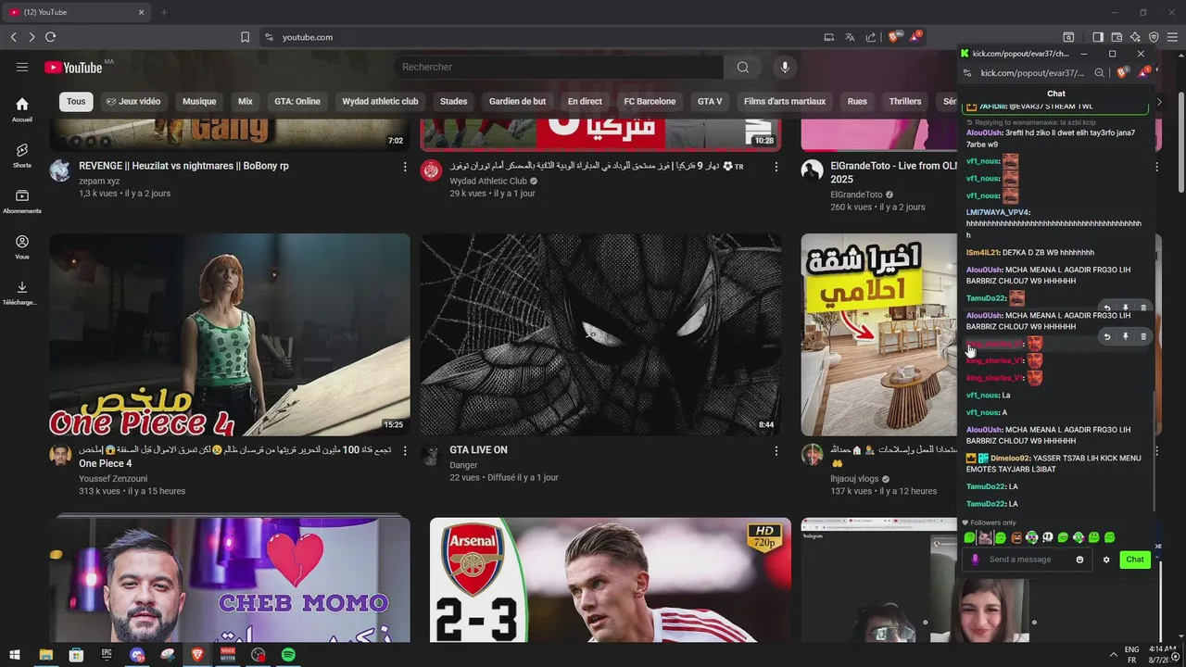
Task: Open Kick popup site settings icon
Action: pos(967,73)
